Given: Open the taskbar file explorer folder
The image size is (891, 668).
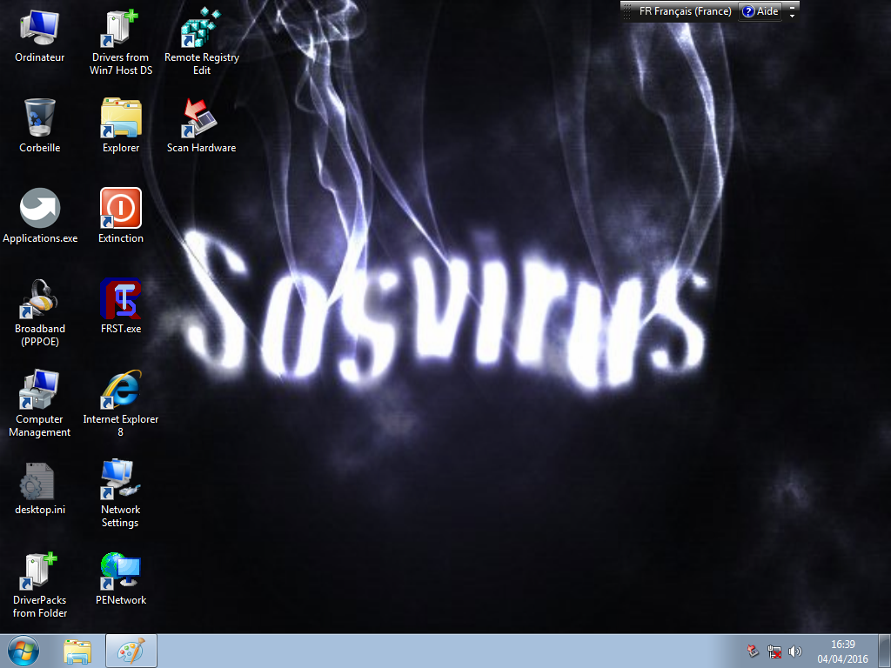Looking at the screenshot, I should (77, 651).
